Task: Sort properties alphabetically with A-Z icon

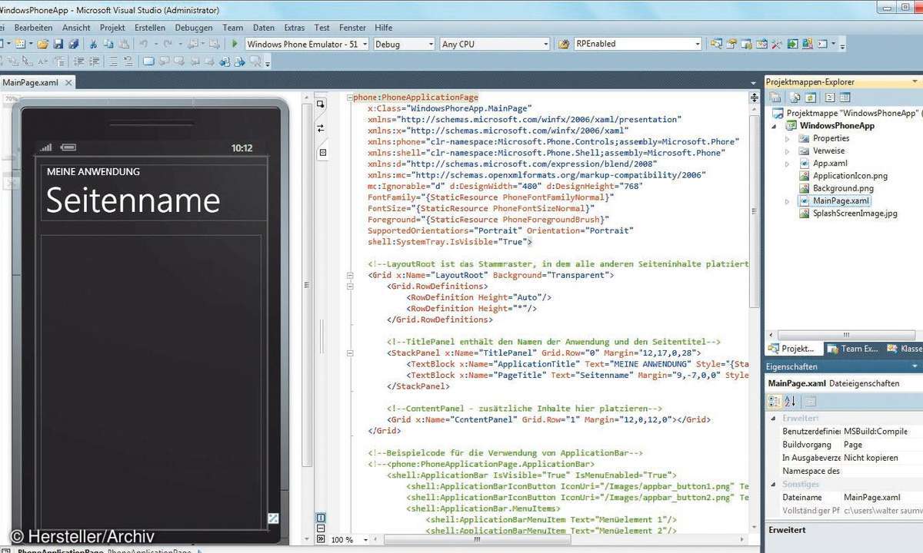Action: (791, 401)
